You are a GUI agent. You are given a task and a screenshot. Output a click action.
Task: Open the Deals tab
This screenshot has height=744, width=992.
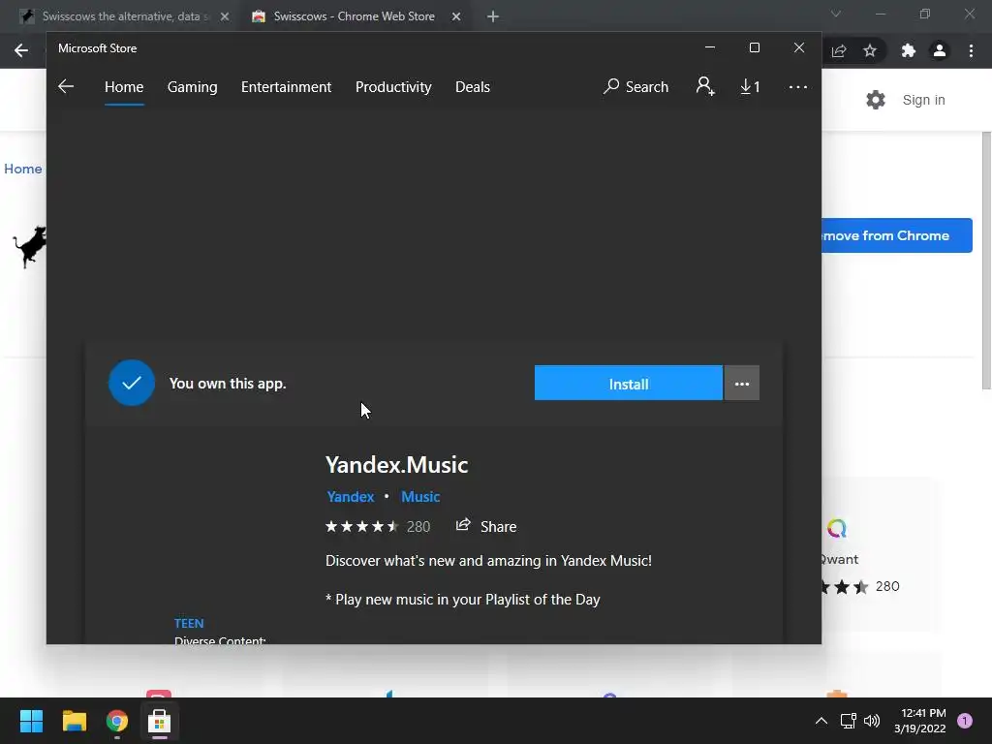(473, 86)
